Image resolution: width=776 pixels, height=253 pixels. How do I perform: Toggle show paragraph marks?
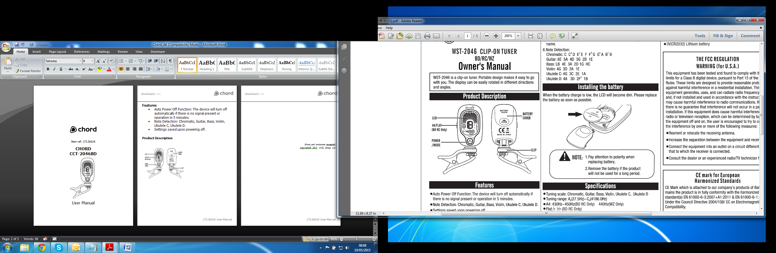click(x=171, y=61)
